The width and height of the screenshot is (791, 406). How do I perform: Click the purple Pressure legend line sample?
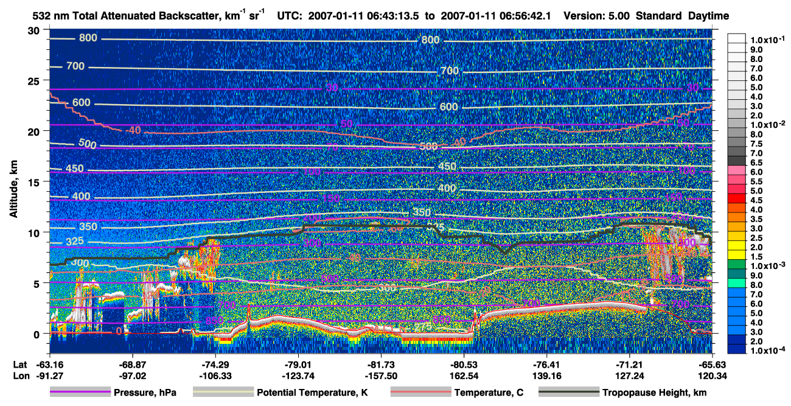(x=80, y=393)
